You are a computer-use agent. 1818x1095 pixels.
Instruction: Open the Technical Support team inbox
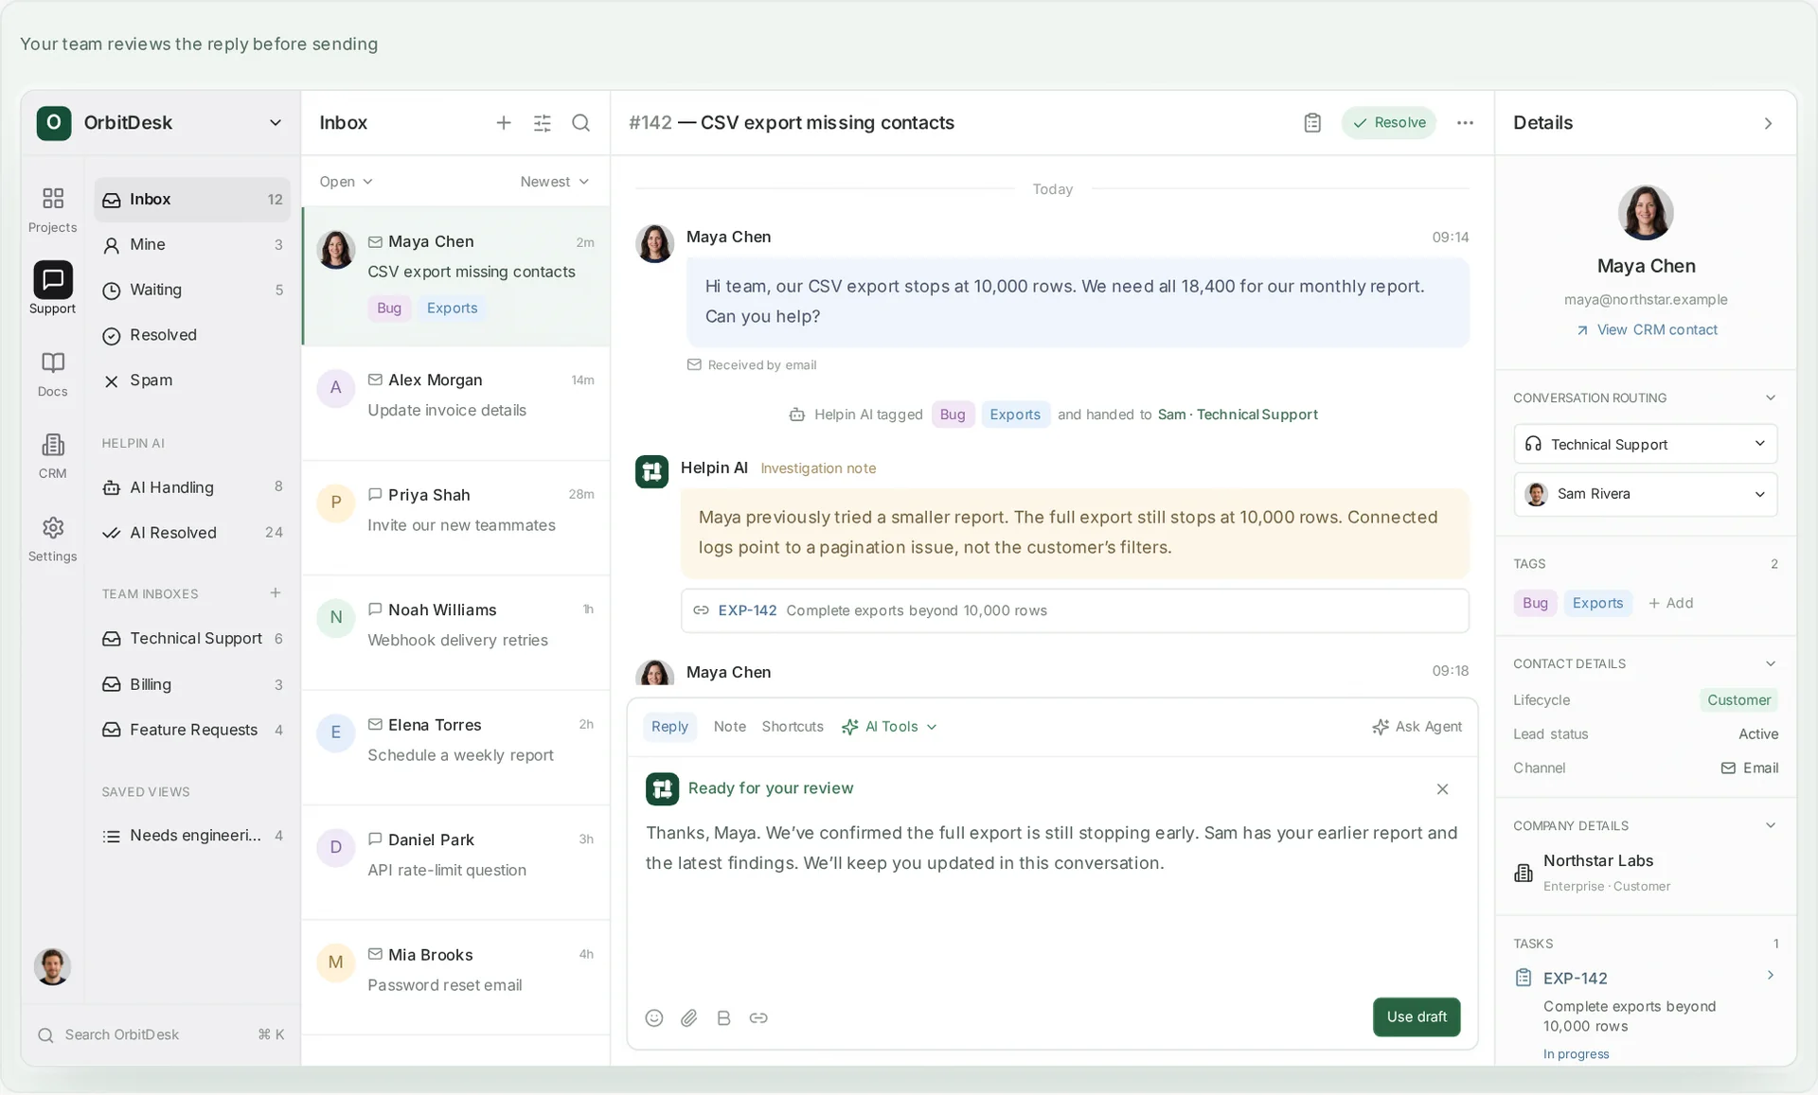[x=192, y=639]
